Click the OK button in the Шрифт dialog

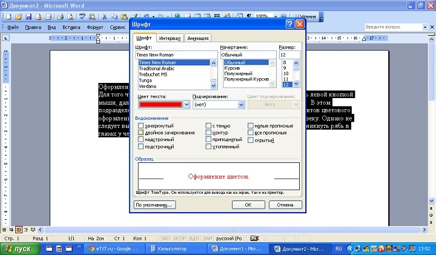(x=248, y=205)
